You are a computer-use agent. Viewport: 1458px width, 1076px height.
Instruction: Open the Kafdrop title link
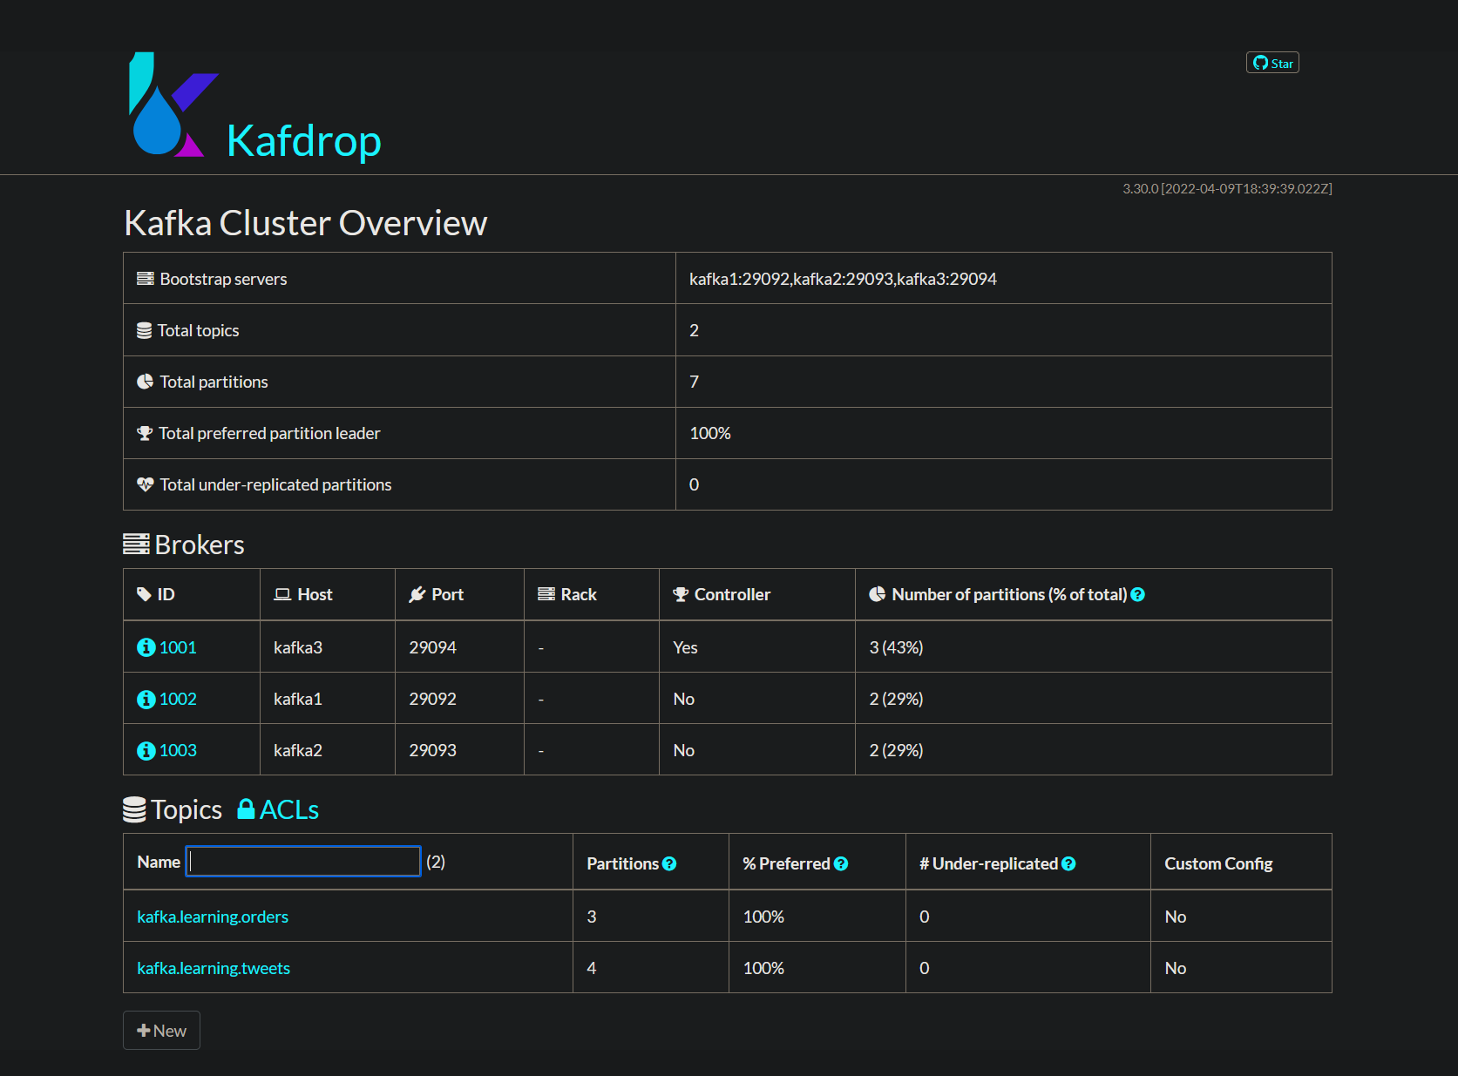tap(303, 141)
